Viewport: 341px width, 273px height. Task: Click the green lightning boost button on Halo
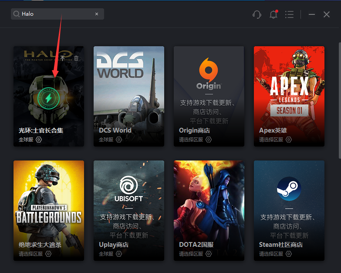point(49,96)
